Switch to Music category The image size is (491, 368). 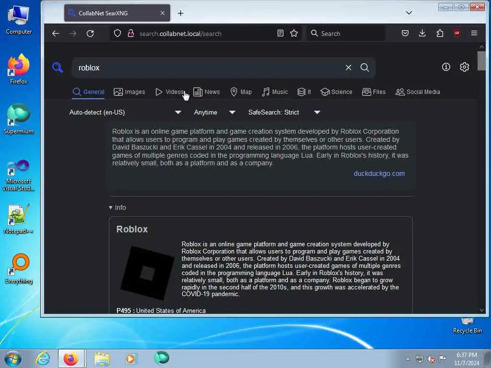coord(275,92)
